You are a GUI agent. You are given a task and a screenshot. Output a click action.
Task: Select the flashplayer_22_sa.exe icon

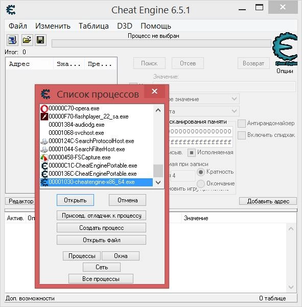coord(44,116)
